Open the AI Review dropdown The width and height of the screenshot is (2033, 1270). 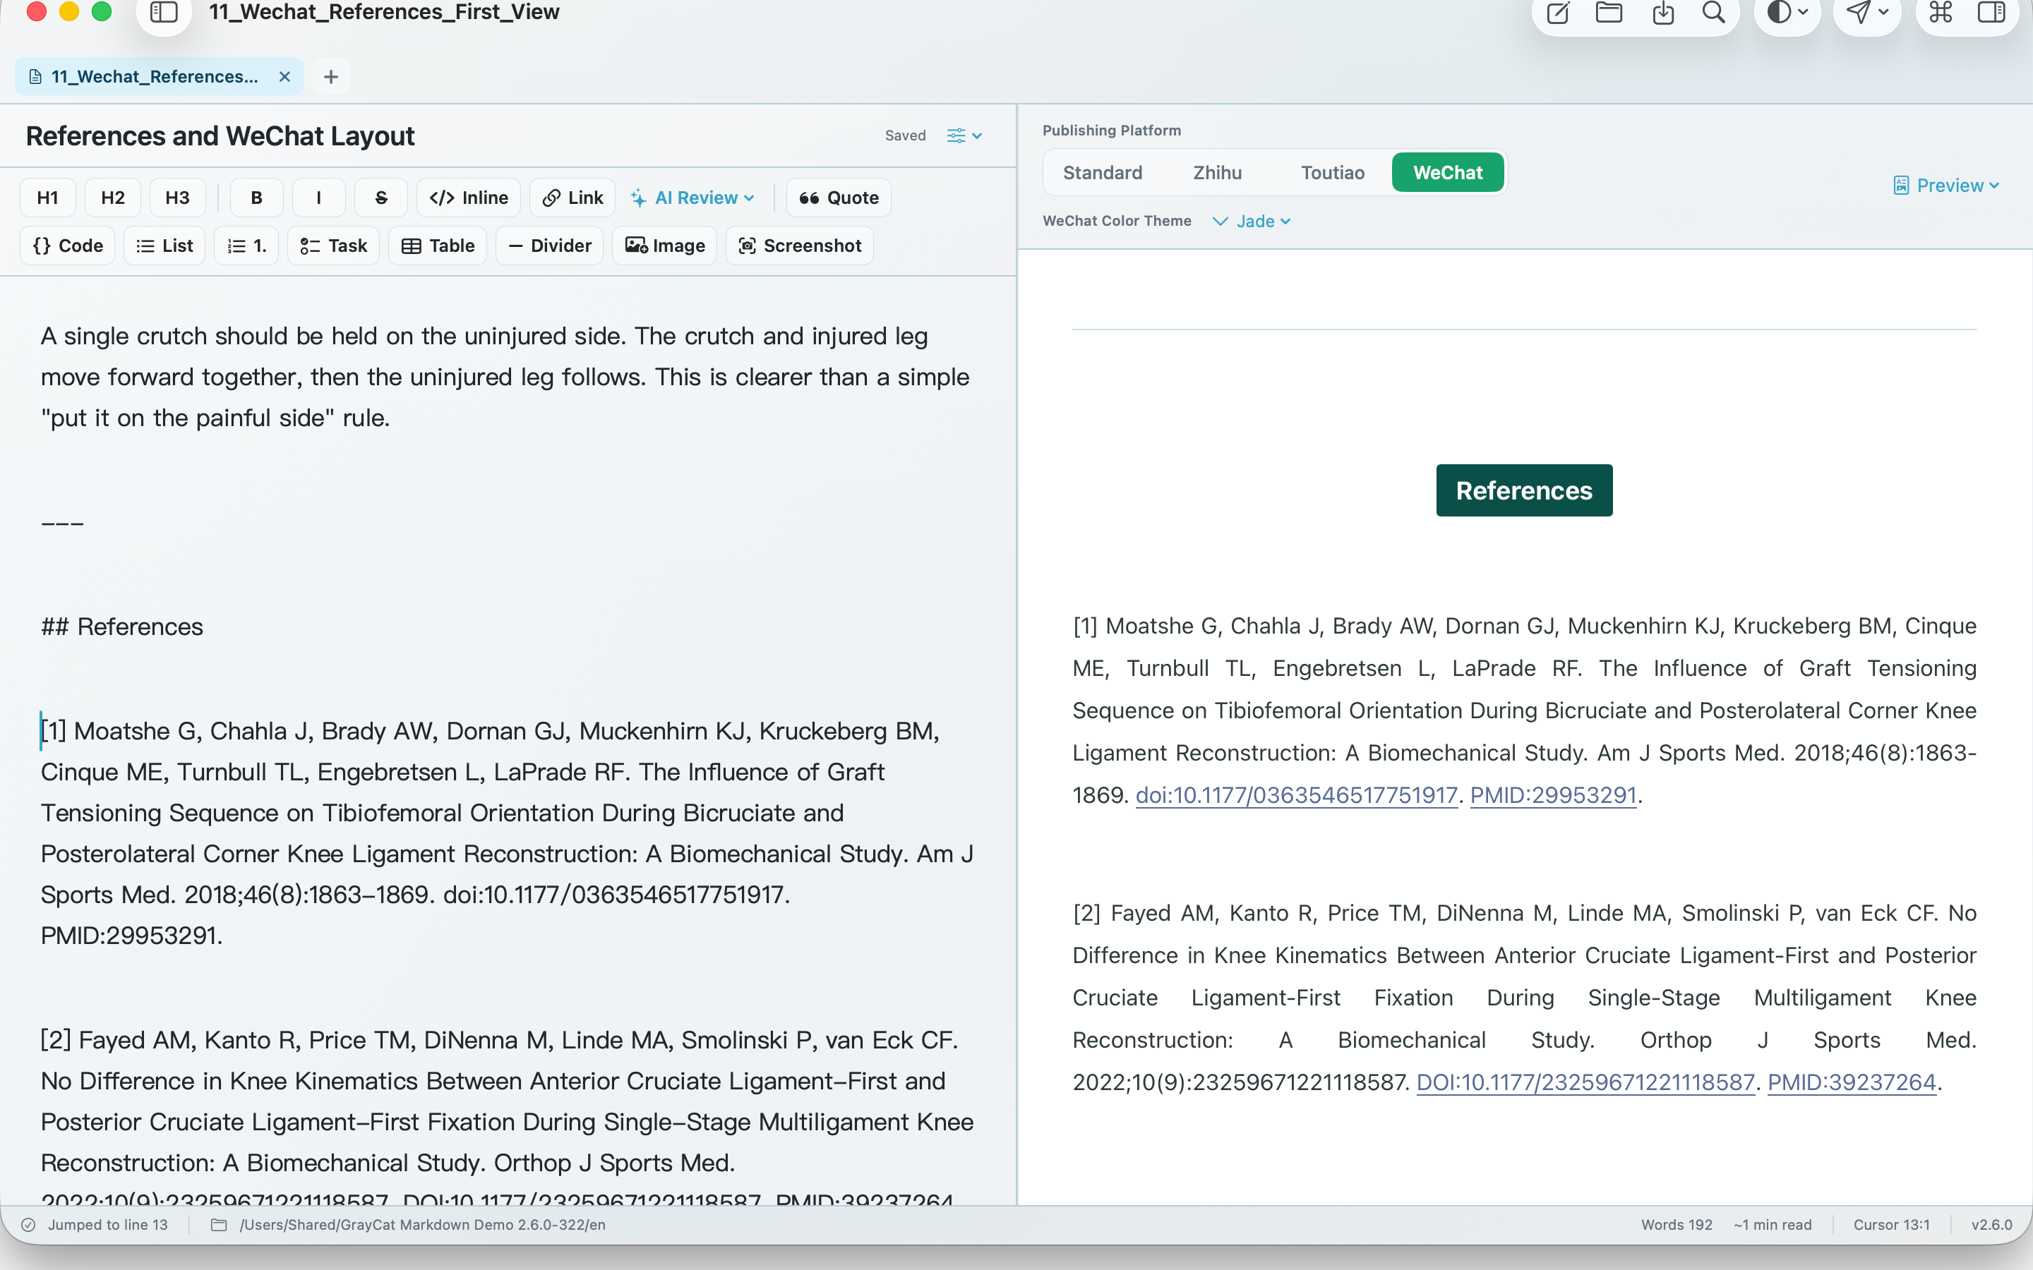(x=693, y=198)
